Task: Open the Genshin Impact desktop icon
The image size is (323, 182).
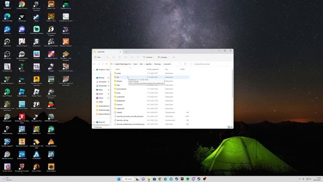Action: click(x=22, y=42)
